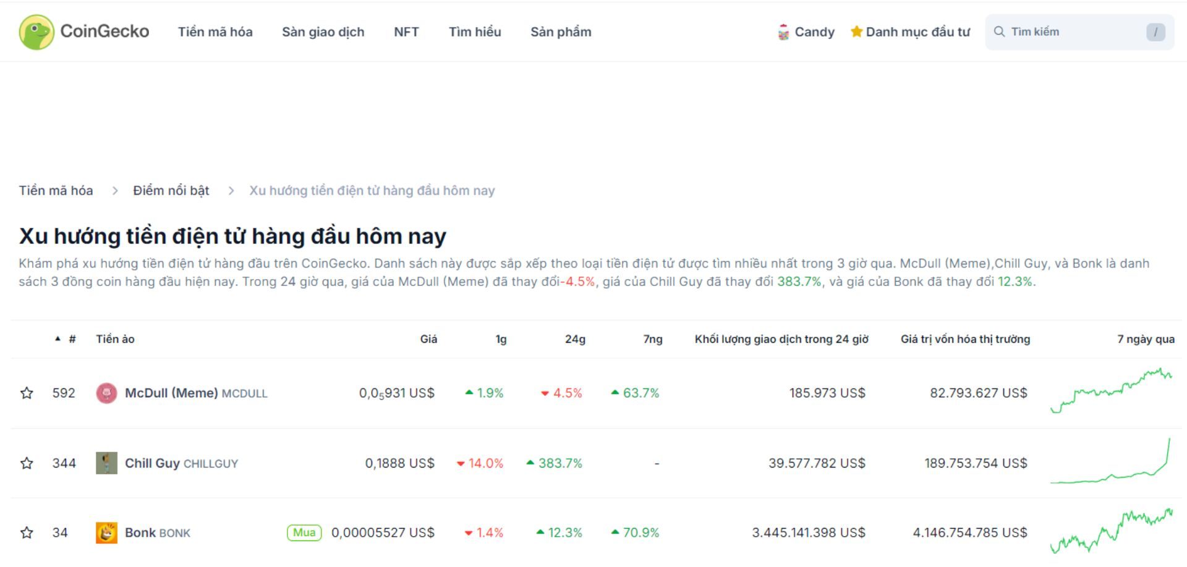1187x567 pixels.
Task: Sort rankings using the # column arrow
Action: point(59,338)
